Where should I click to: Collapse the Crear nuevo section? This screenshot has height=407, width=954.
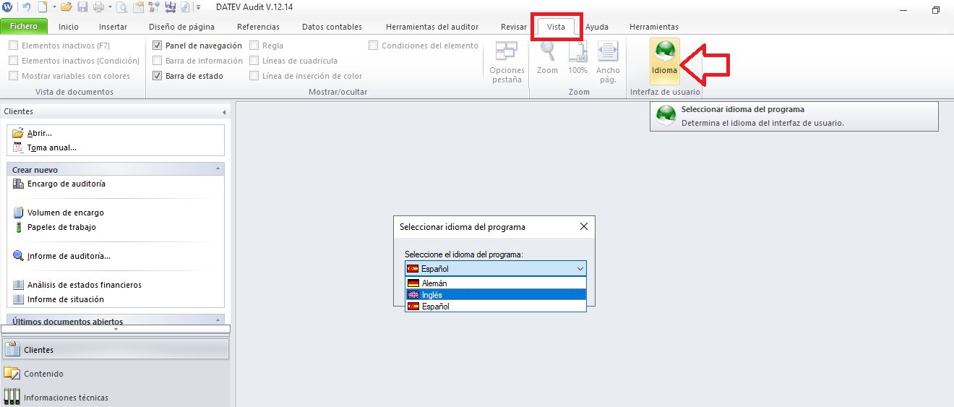tap(218, 168)
